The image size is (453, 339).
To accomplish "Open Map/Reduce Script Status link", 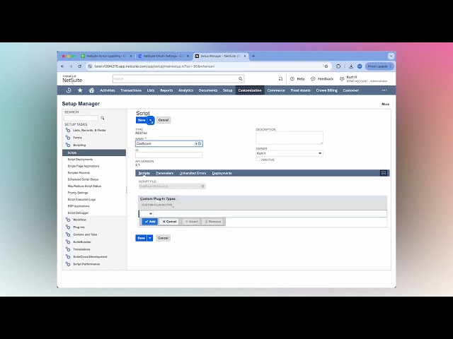I will tap(84, 186).
